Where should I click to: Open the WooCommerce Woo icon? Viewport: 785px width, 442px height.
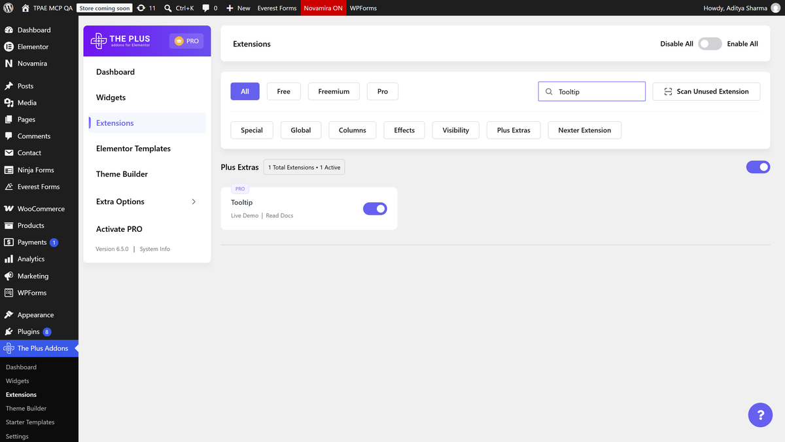coord(9,209)
